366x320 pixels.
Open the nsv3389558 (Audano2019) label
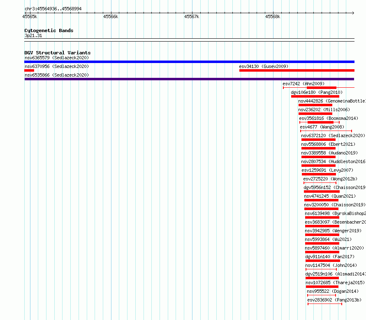tap(329, 153)
